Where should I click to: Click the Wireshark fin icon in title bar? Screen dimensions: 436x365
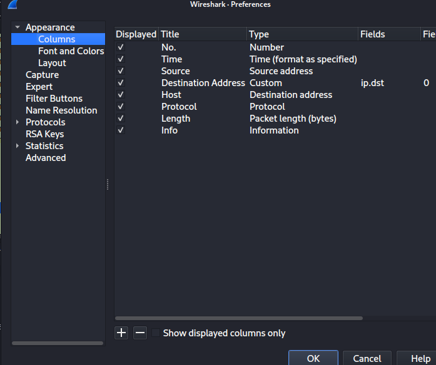point(12,4)
